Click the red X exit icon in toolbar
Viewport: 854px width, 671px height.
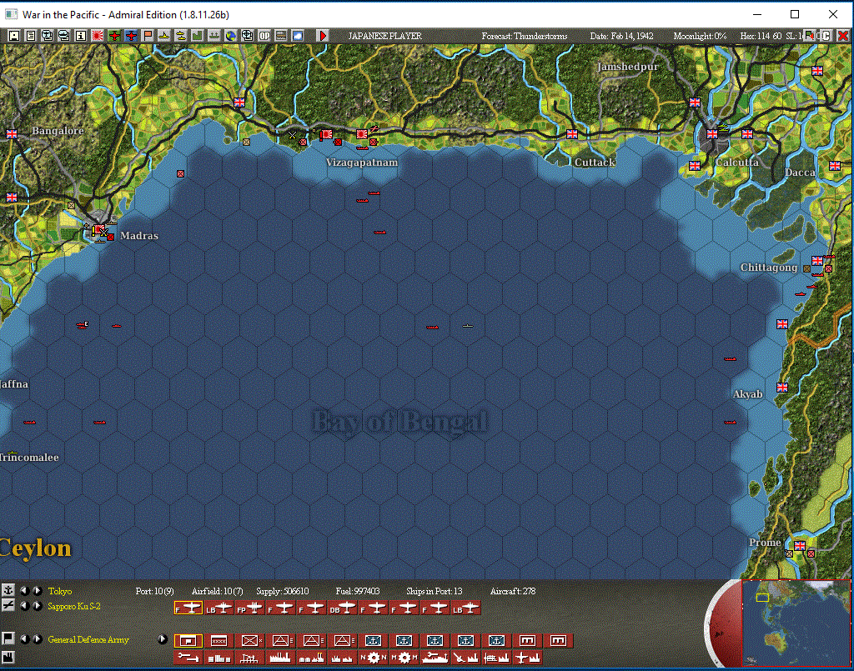(x=843, y=36)
